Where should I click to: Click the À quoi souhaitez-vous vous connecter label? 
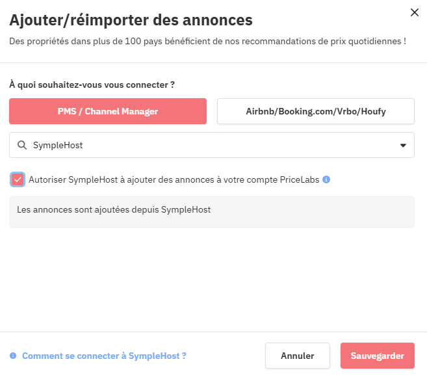(92, 85)
